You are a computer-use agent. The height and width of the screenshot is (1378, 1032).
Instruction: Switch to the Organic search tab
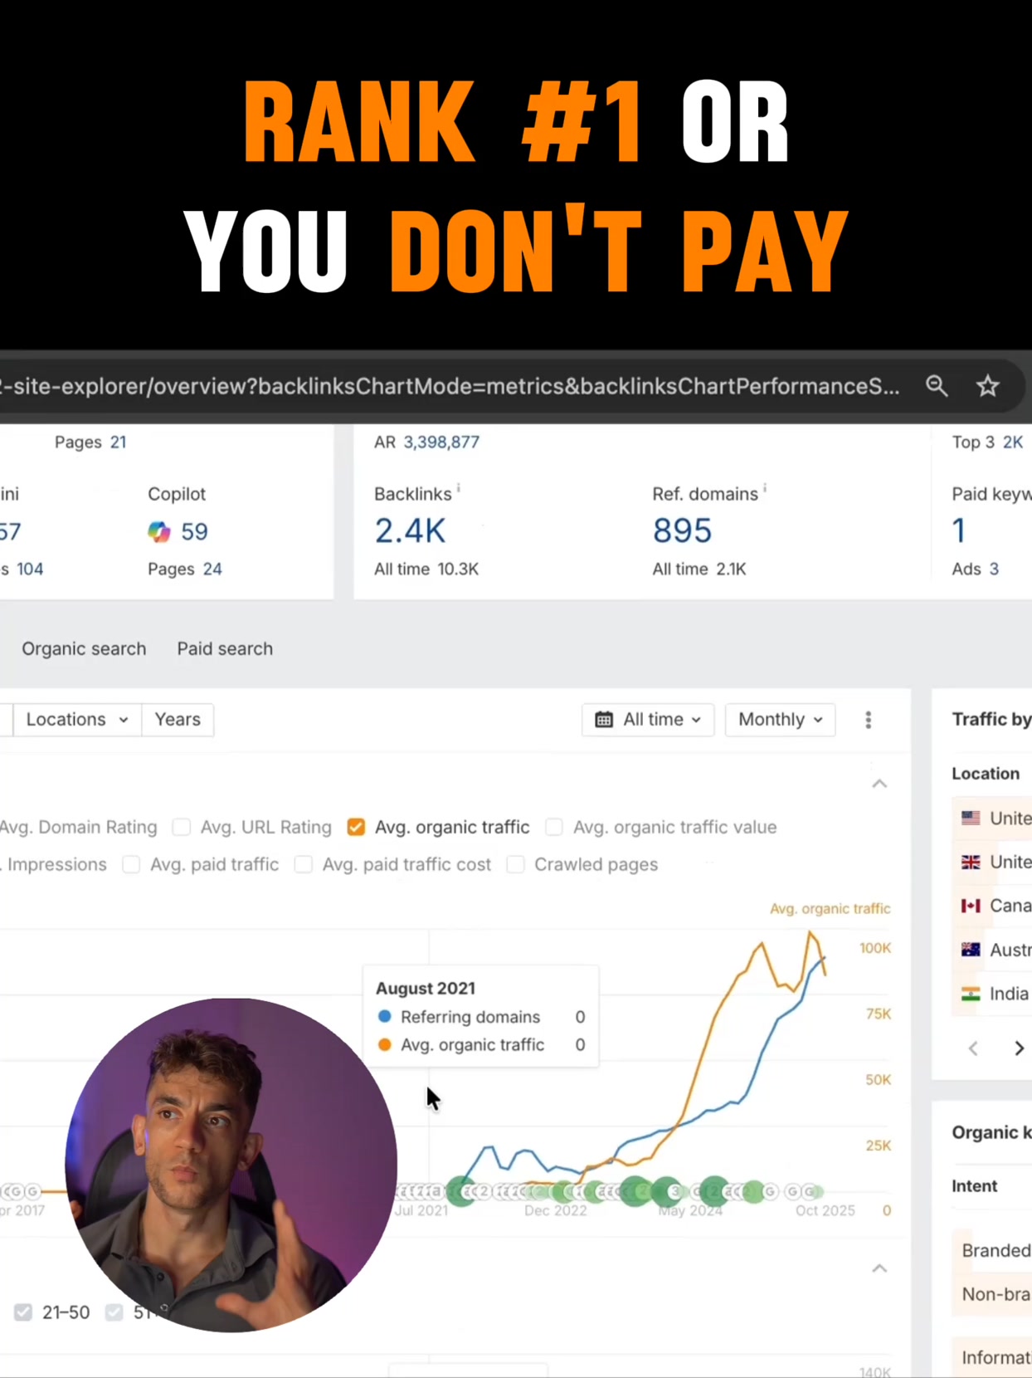[84, 649]
